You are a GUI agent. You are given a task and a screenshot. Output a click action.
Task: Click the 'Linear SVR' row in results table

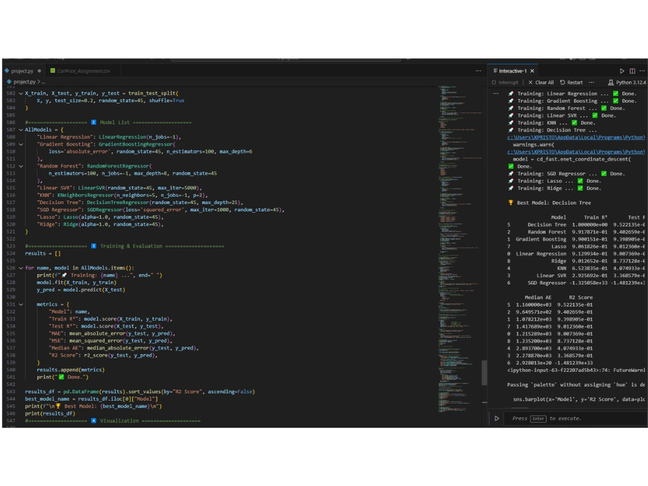[x=577, y=275]
